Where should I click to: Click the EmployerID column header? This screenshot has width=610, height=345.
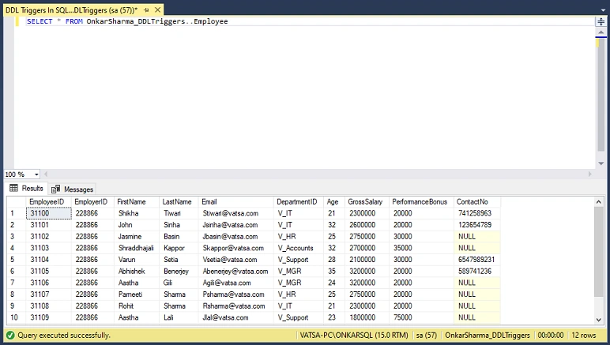(x=92, y=202)
